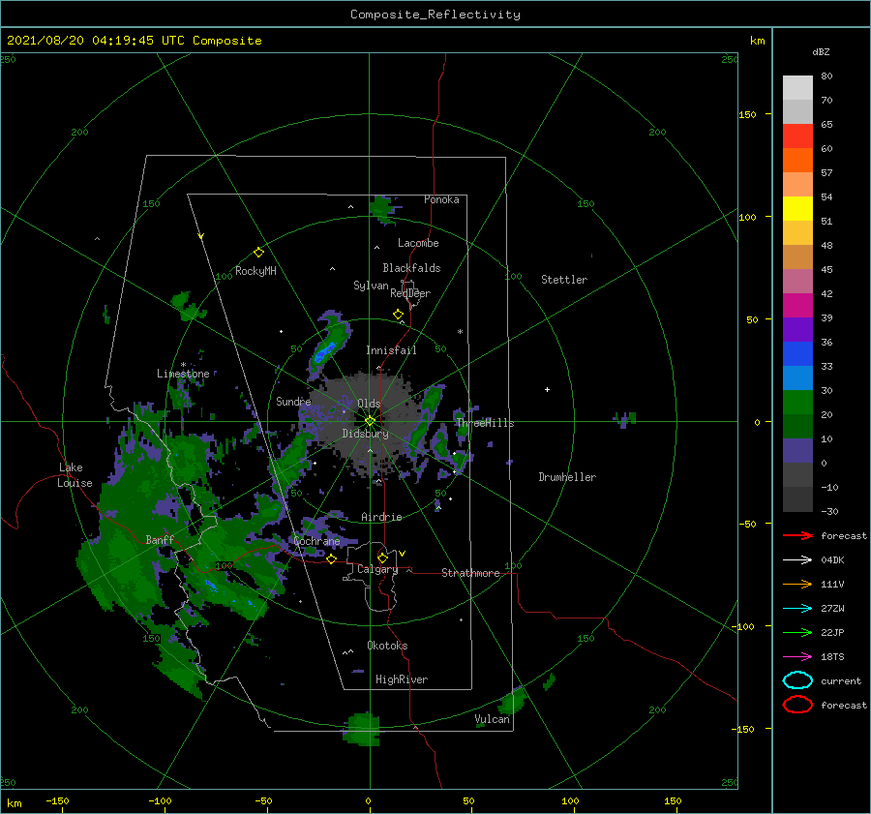Click the green echo next to Vulcan label
The width and height of the screenshot is (871, 814).
tap(513, 701)
